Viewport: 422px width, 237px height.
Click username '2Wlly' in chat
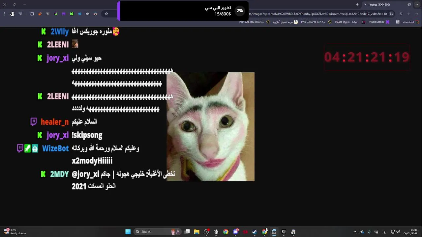click(x=60, y=32)
